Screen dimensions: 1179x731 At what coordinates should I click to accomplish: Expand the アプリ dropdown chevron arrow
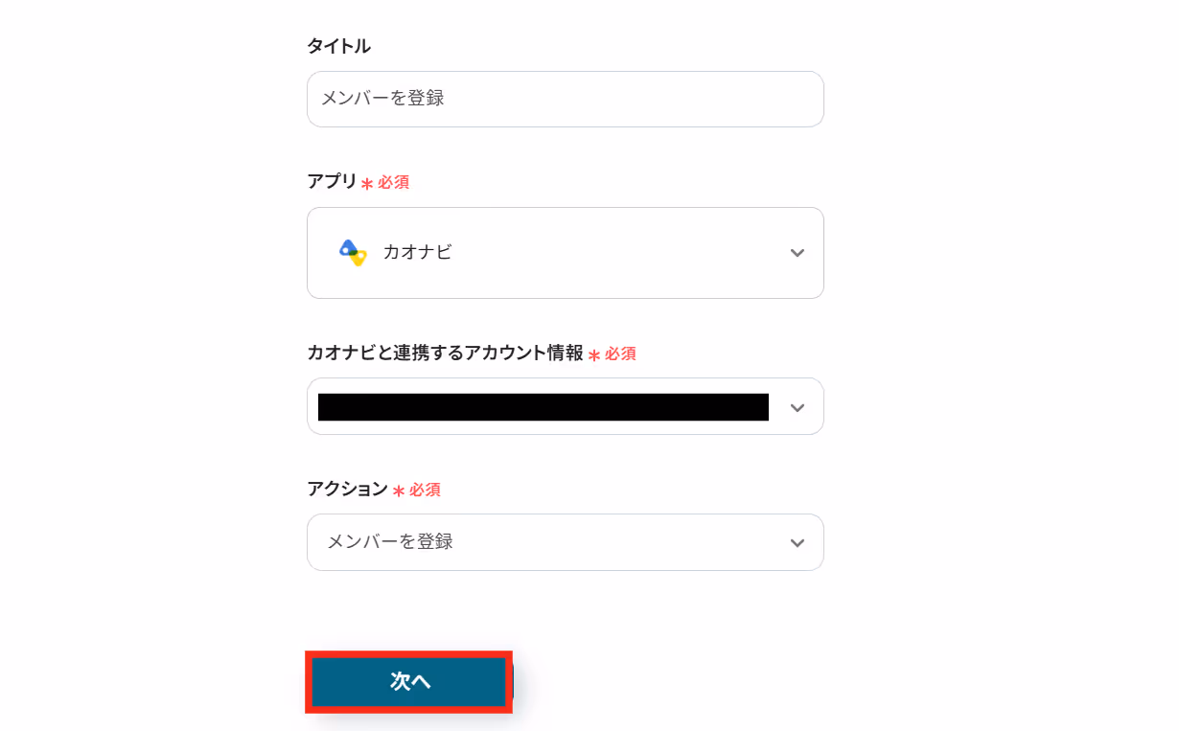[797, 253]
